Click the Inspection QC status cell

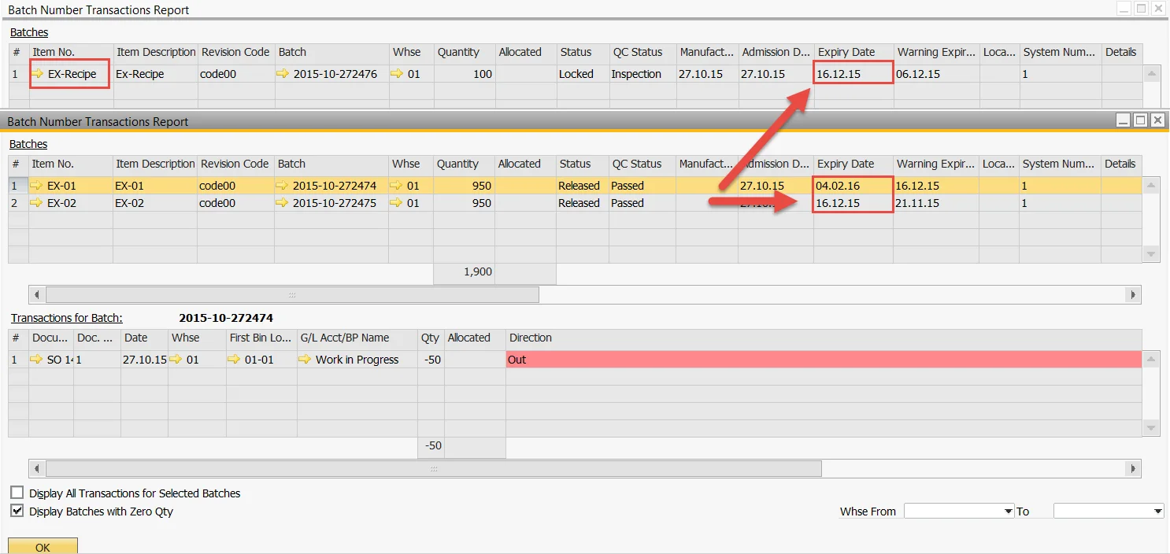point(643,74)
